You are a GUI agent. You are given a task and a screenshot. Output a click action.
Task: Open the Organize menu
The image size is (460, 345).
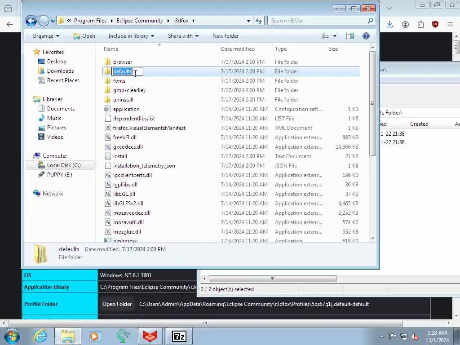pyautogui.click(x=46, y=36)
